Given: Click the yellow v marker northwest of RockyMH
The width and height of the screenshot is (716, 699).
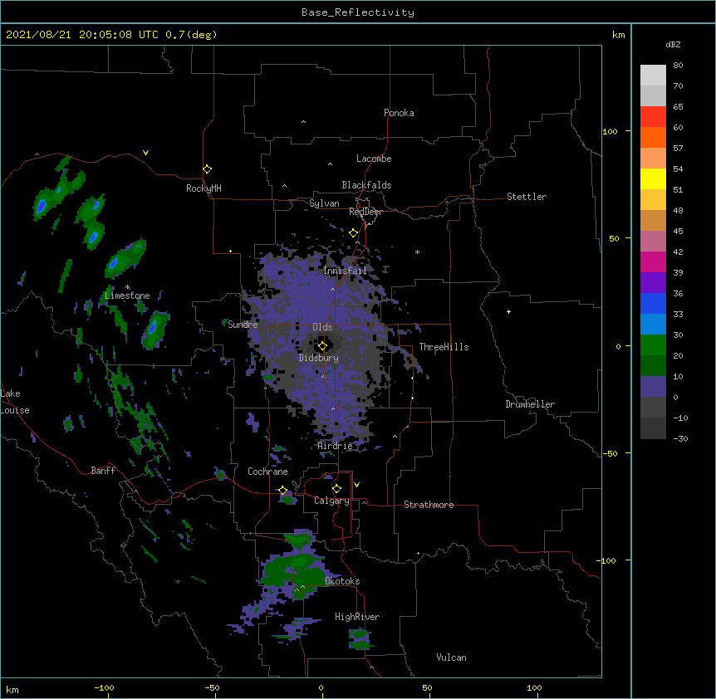Looking at the screenshot, I should click(x=145, y=153).
